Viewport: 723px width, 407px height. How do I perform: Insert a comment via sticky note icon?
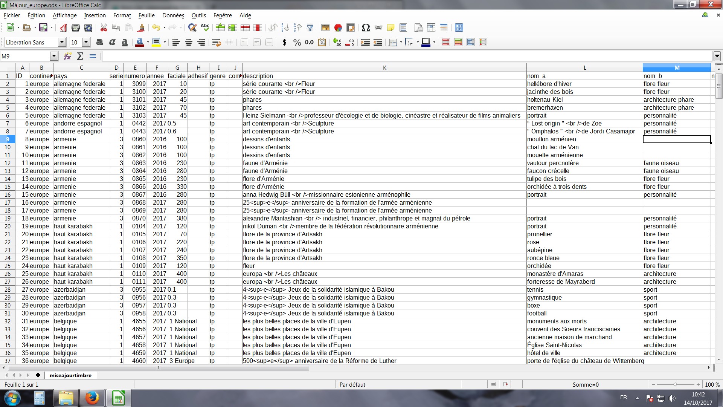click(x=391, y=28)
